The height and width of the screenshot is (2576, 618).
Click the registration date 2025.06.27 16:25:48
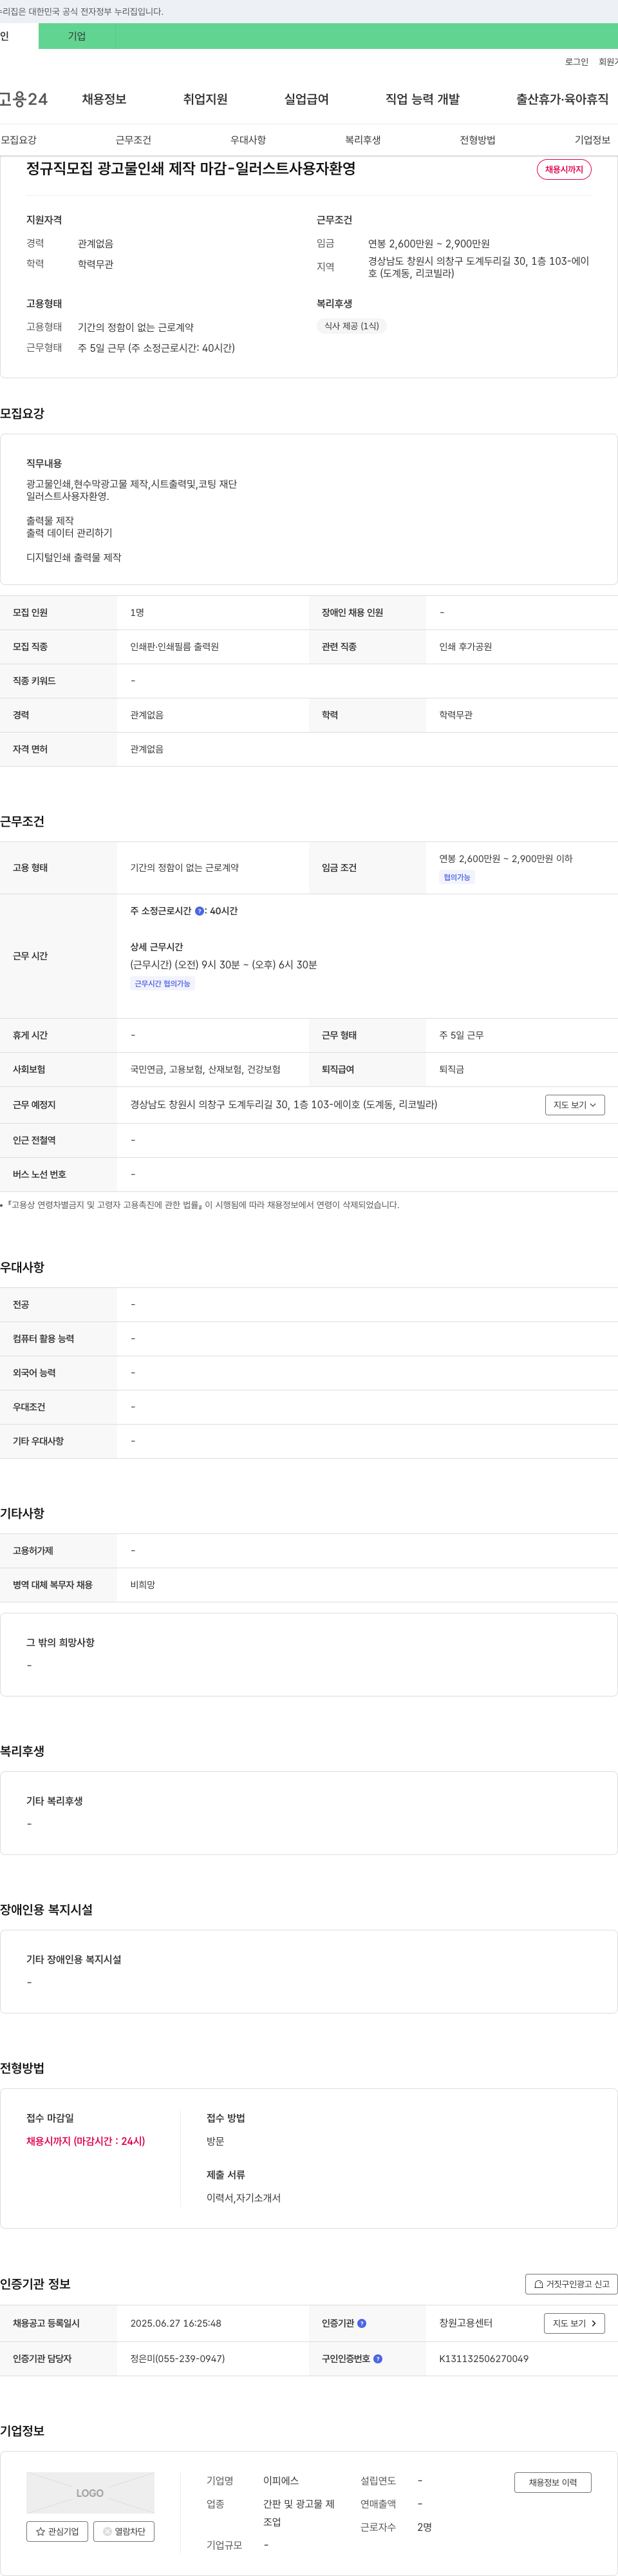tap(176, 2323)
